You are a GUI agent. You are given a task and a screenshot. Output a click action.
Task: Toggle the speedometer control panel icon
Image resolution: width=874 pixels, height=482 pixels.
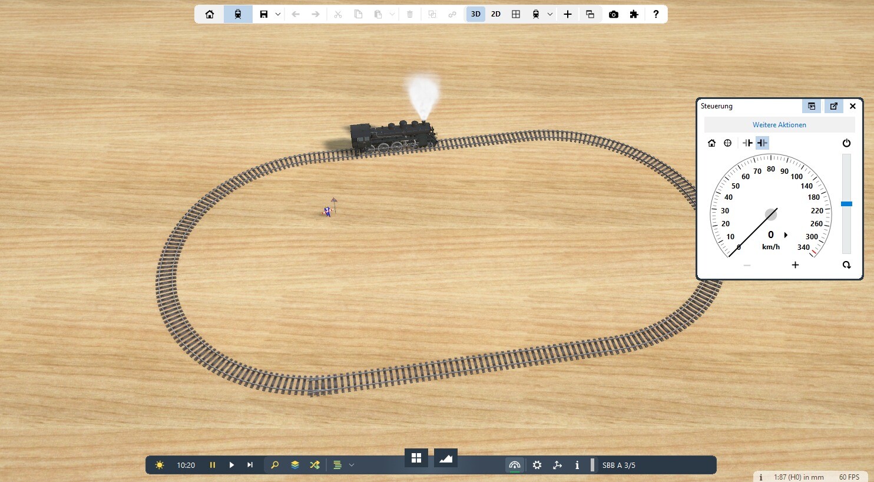click(x=515, y=465)
